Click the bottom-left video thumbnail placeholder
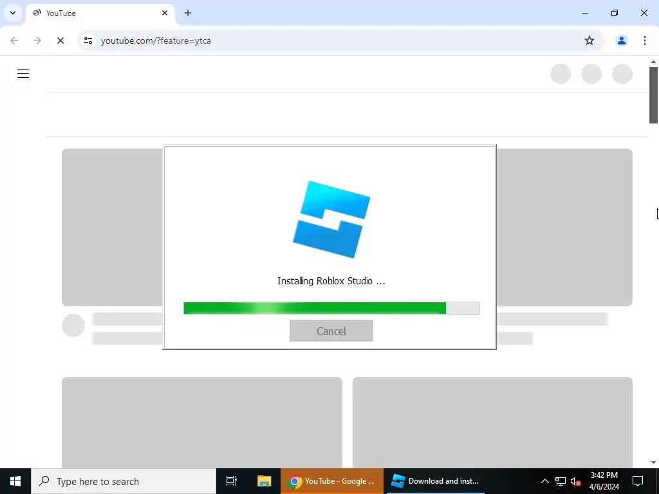659x494 pixels. click(x=201, y=422)
